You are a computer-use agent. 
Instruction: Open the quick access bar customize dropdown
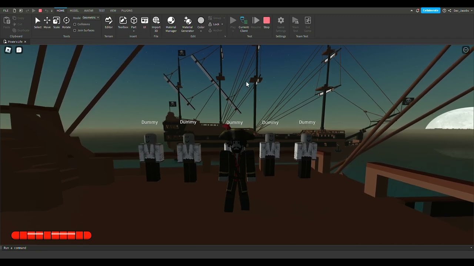52,11
